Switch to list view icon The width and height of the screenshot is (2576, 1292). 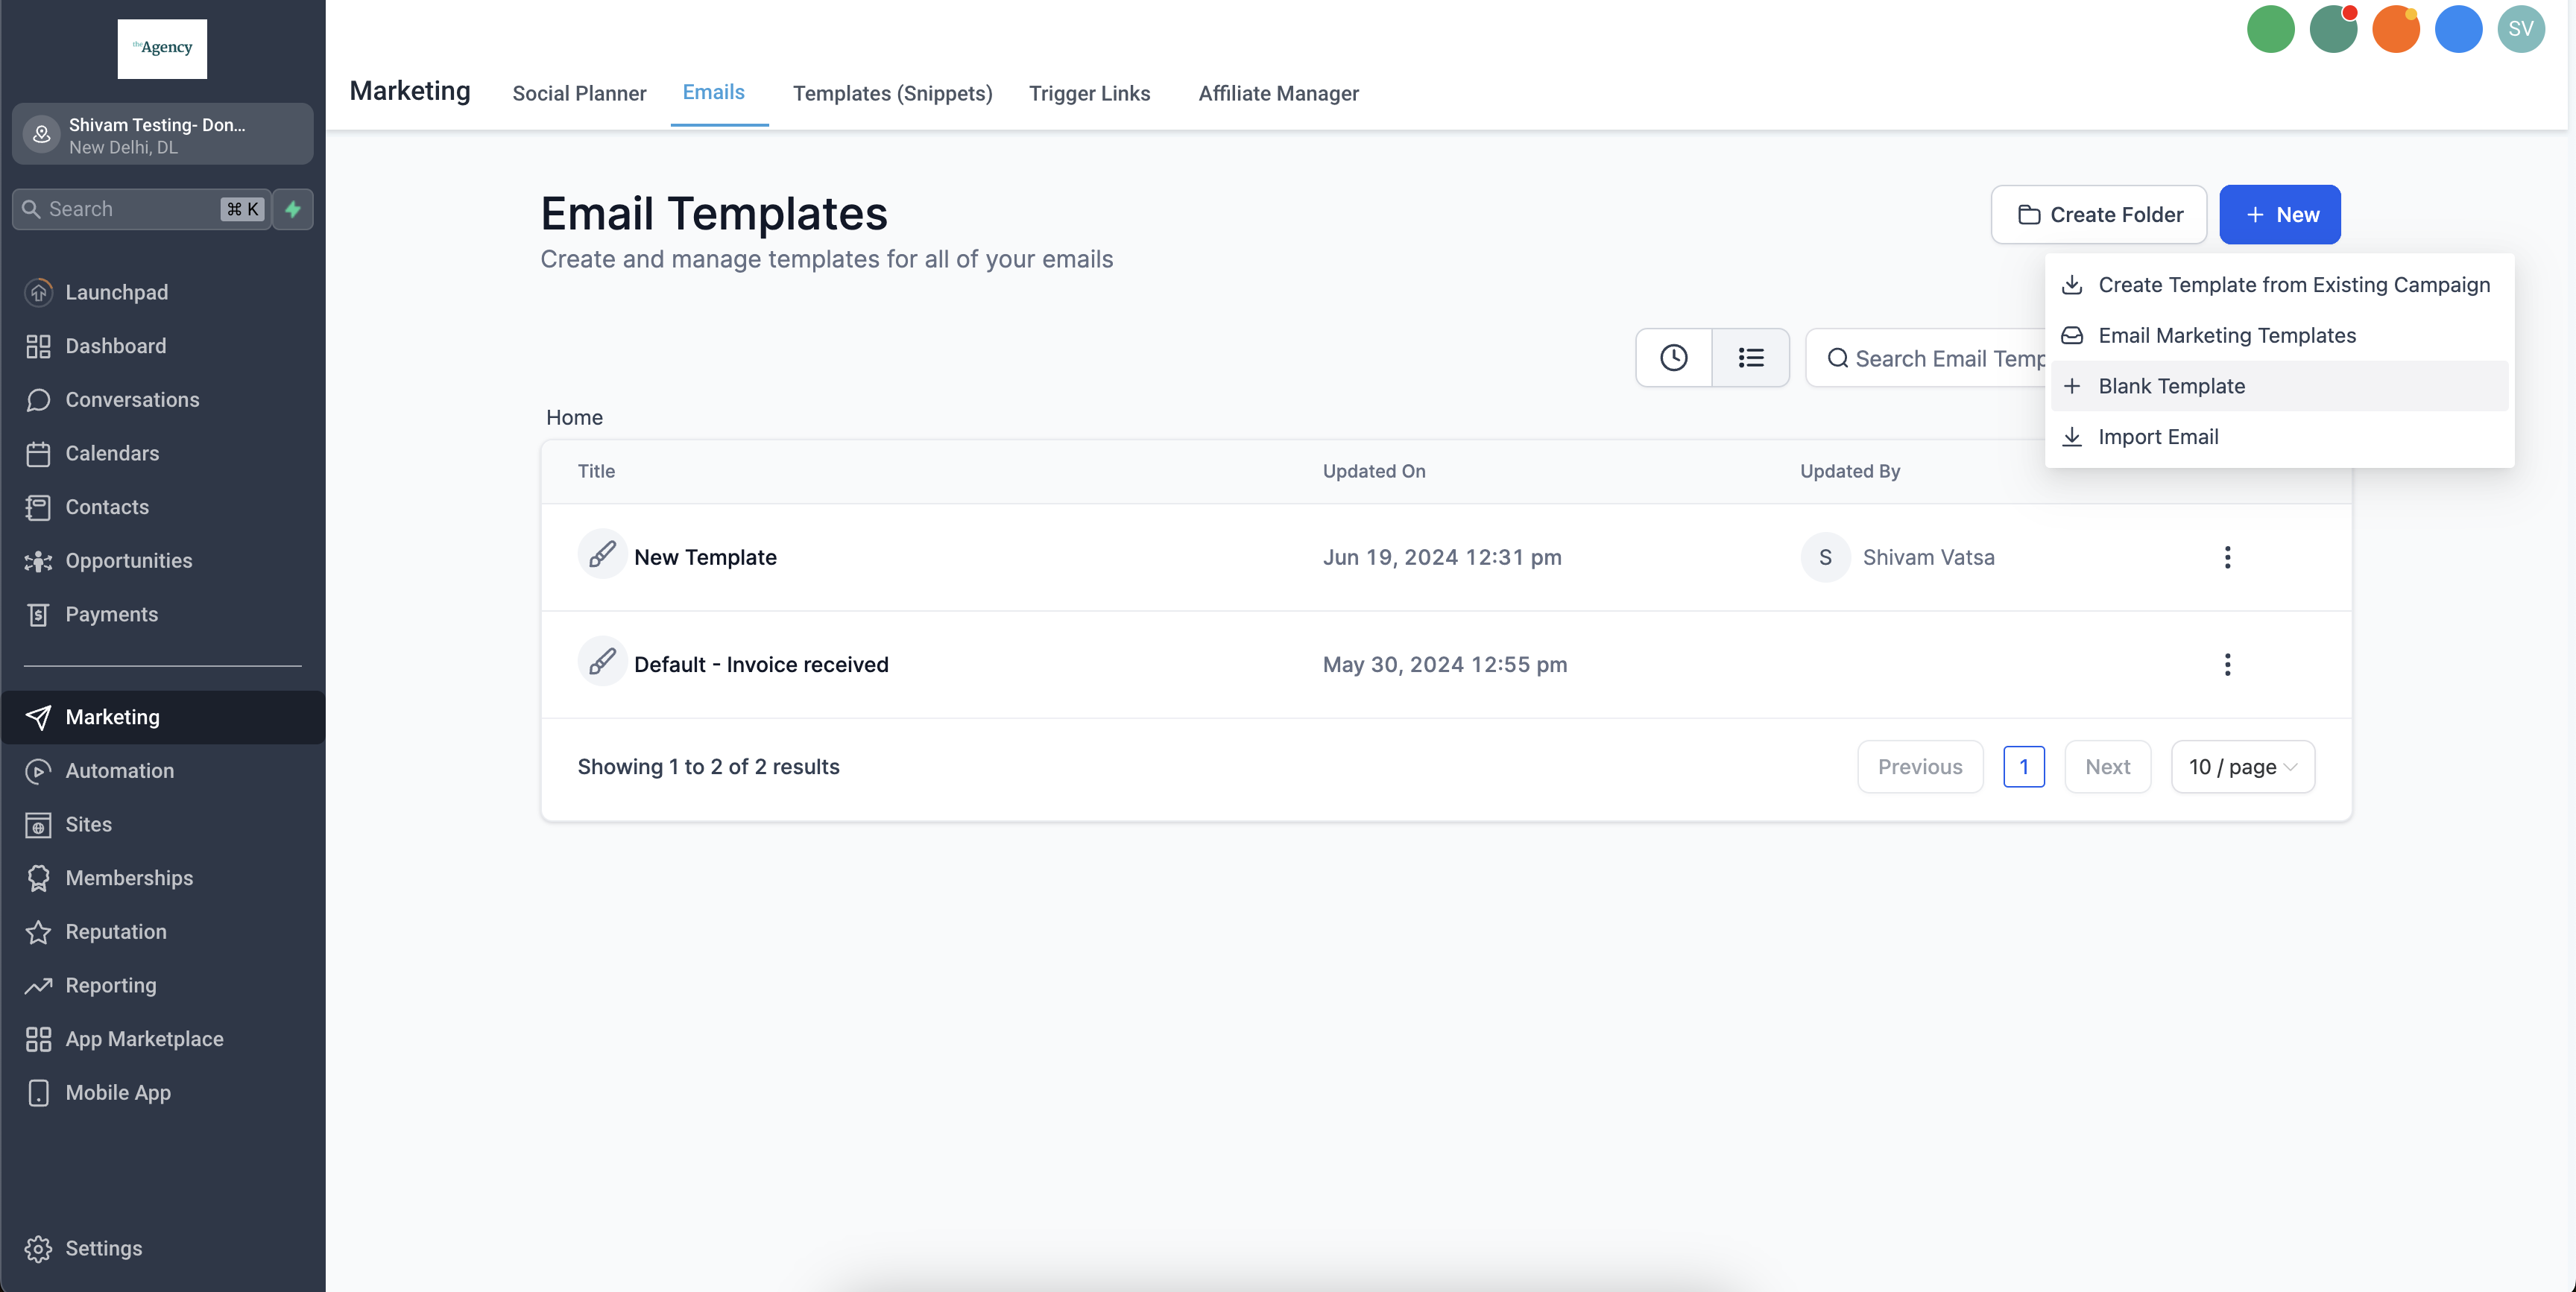(x=1750, y=357)
